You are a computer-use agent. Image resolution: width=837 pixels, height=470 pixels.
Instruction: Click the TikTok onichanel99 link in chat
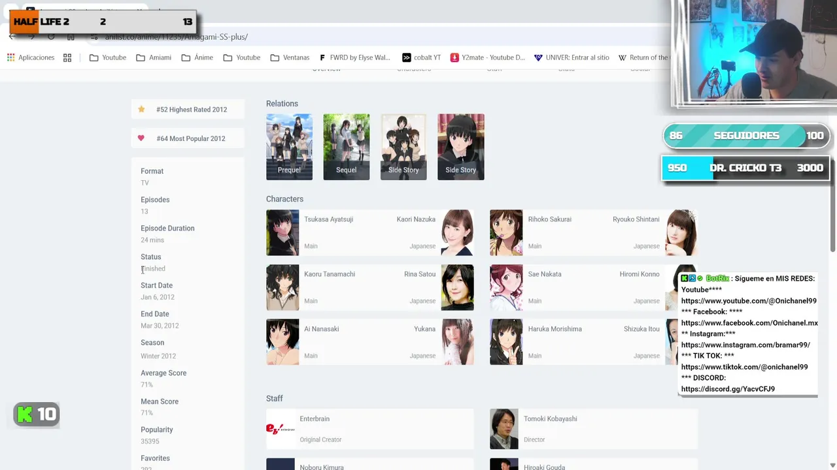click(x=744, y=367)
